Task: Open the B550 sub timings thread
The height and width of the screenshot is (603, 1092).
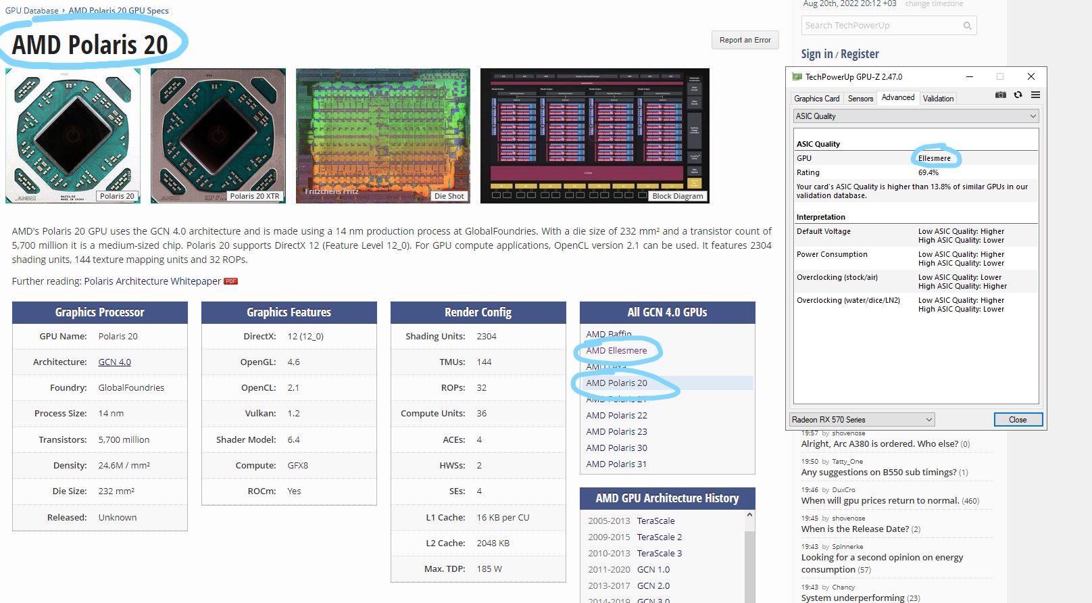Action: click(878, 473)
